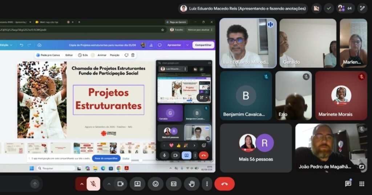Open the activities grid icon
Image resolution: width=372 pixels, height=195 pixels.
point(362,184)
